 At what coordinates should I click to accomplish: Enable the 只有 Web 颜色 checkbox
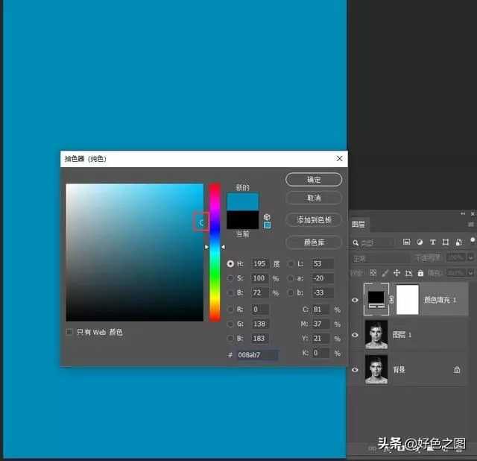click(x=69, y=332)
